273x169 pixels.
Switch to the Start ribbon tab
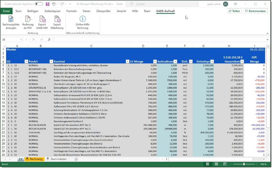(19, 11)
